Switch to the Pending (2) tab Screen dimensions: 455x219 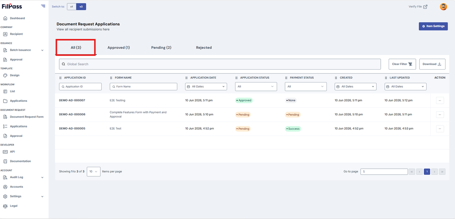tap(161, 48)
